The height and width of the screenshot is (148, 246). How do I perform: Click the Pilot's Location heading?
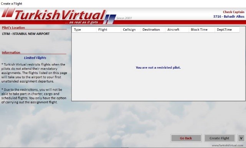(13, 28)
